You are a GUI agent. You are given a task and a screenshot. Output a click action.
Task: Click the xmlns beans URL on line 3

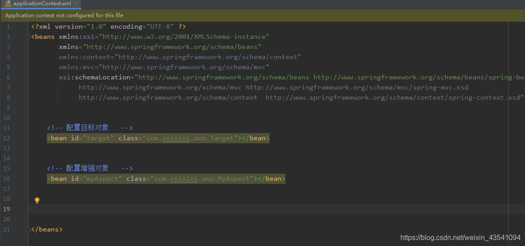click(x=172, y=47)
